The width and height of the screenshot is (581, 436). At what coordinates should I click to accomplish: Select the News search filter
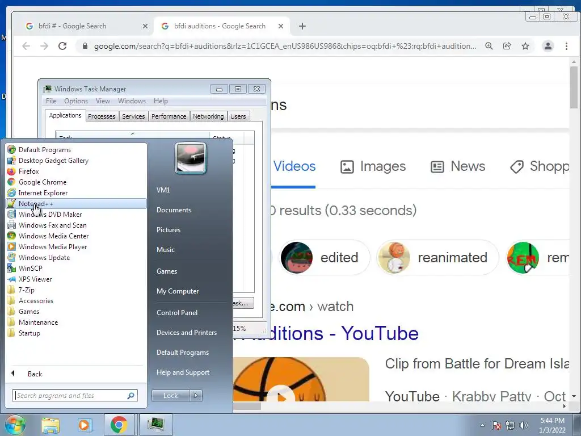458,166
